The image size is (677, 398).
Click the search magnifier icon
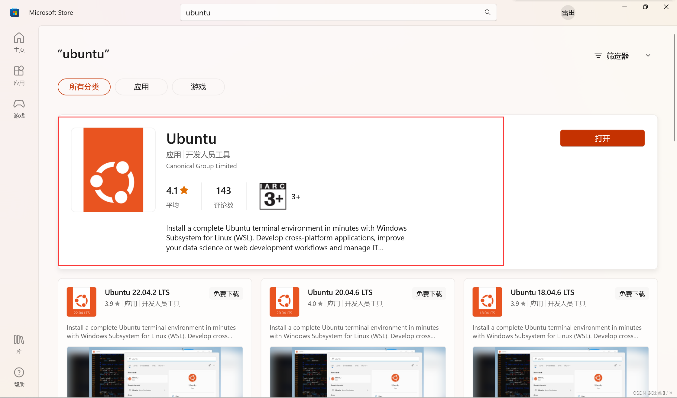coord(488,12)
